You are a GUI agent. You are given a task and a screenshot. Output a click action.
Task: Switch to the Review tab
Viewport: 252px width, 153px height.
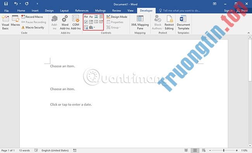click(x=117, y=10)
